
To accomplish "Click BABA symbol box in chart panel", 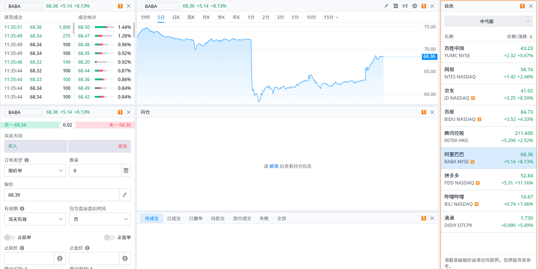I will (160, 6).
